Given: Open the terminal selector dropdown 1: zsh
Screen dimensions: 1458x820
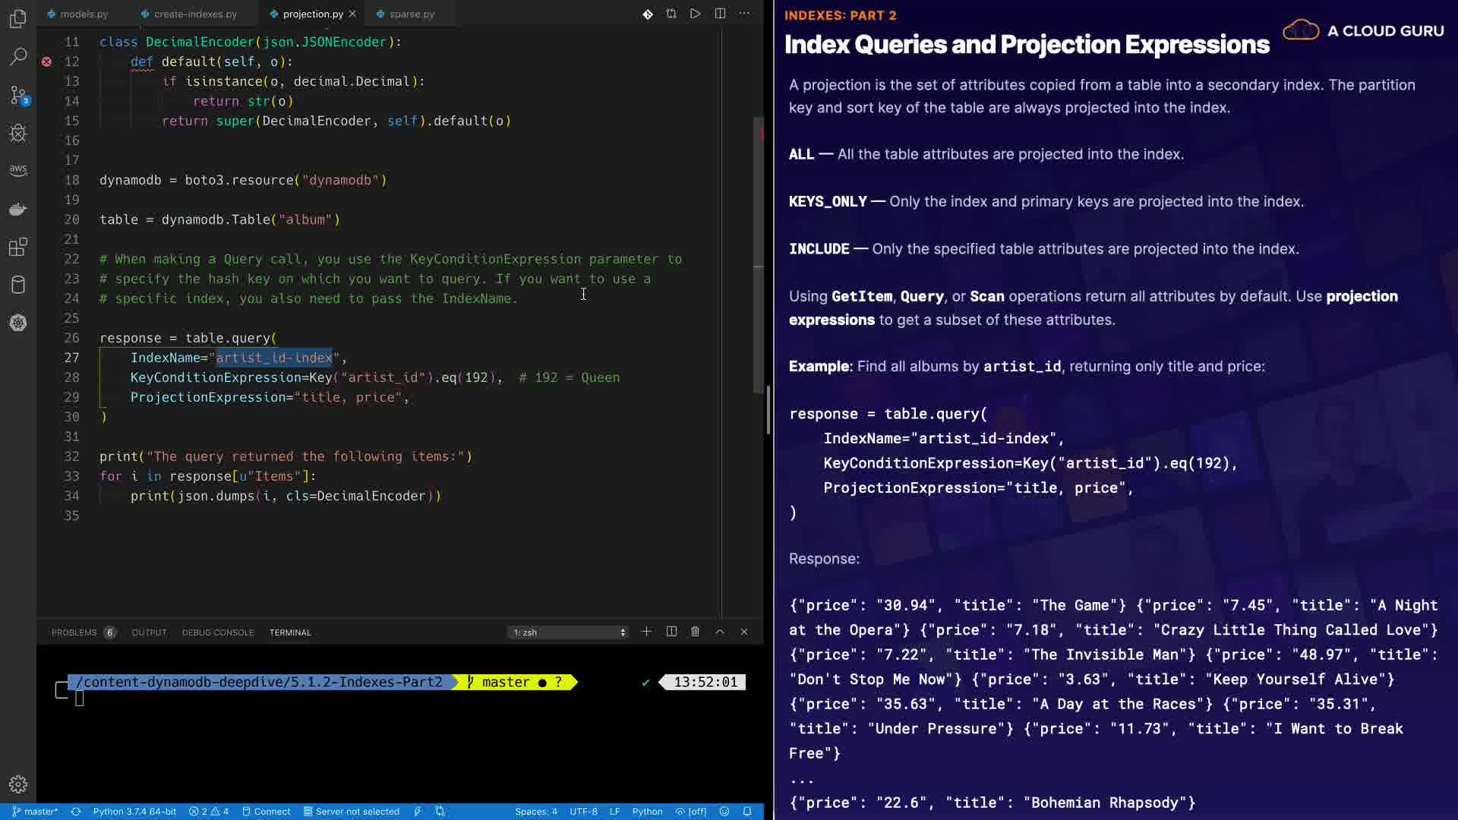Looking at the screenshot, I should (568, 632).
